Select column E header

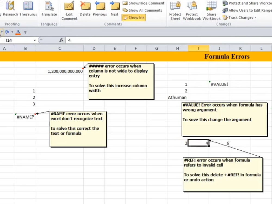click(115, 48)
